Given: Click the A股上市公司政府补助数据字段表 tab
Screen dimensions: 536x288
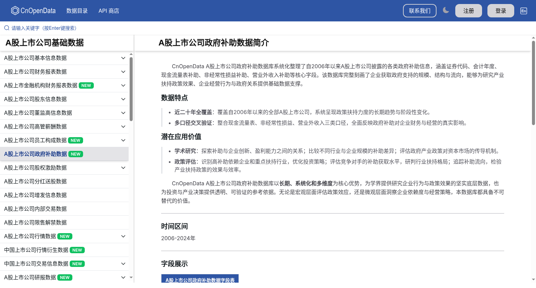Looking at the screenshot, I should pyautogui.click(x=200, y=279).
